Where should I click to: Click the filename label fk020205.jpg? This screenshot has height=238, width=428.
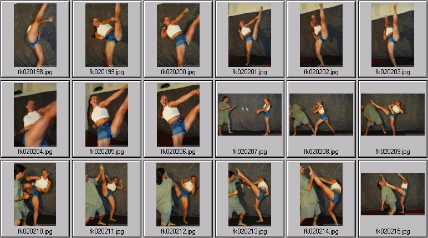[x=107, y=152]
